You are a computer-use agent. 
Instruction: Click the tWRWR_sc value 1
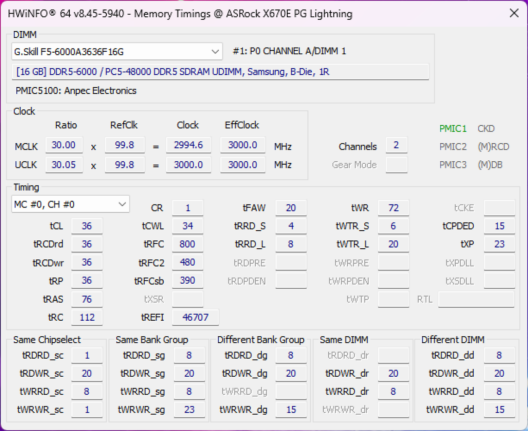tap(87, 410)
